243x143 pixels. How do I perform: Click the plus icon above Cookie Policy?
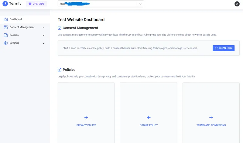(x=149, y=117)
